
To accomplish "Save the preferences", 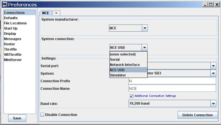I will click(17, 118).
